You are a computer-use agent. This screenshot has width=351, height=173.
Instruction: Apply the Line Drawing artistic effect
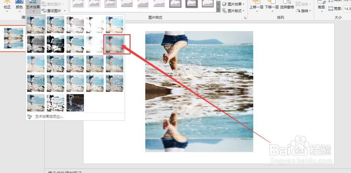(115, 24)
